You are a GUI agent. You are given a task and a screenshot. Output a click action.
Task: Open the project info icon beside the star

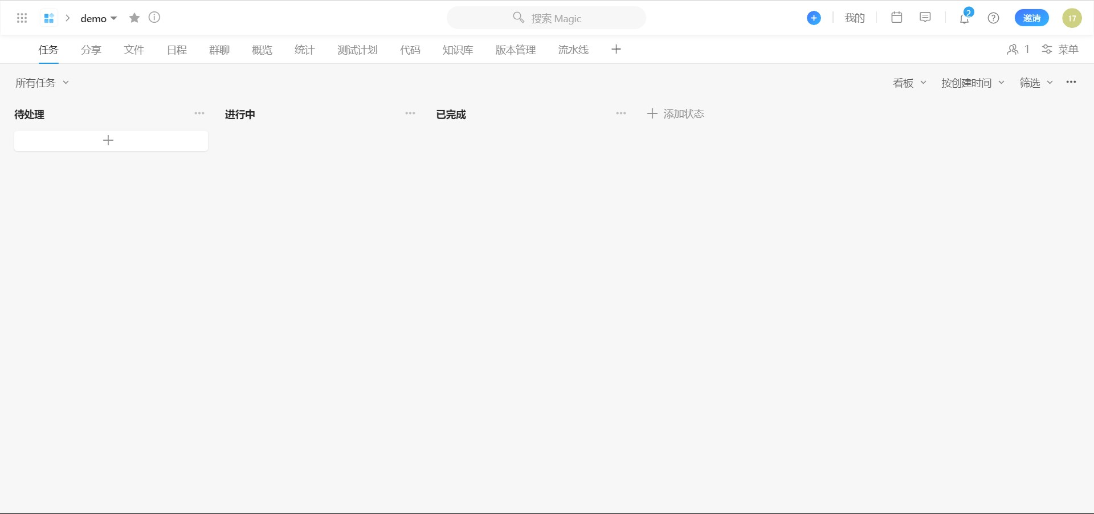154,18
